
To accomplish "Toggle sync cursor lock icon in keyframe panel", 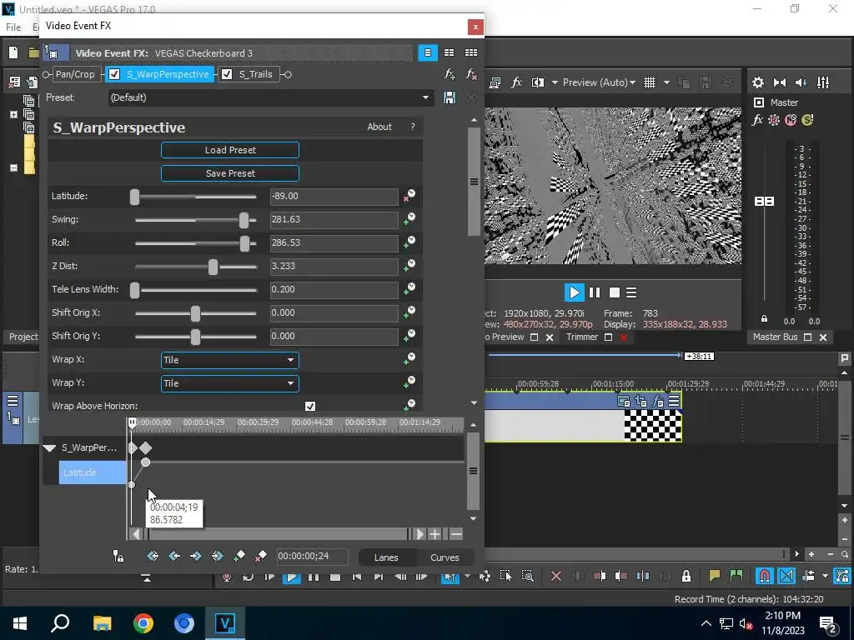I will pyautogui.click(x=118, y=556).
